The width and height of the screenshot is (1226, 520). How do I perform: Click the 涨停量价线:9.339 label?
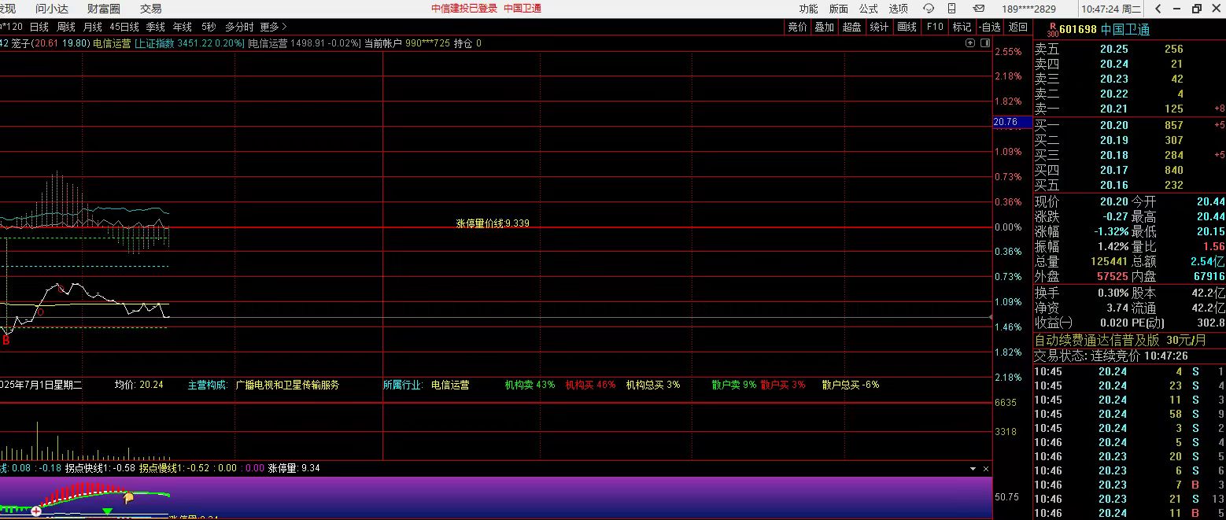(x=493, y=223)
